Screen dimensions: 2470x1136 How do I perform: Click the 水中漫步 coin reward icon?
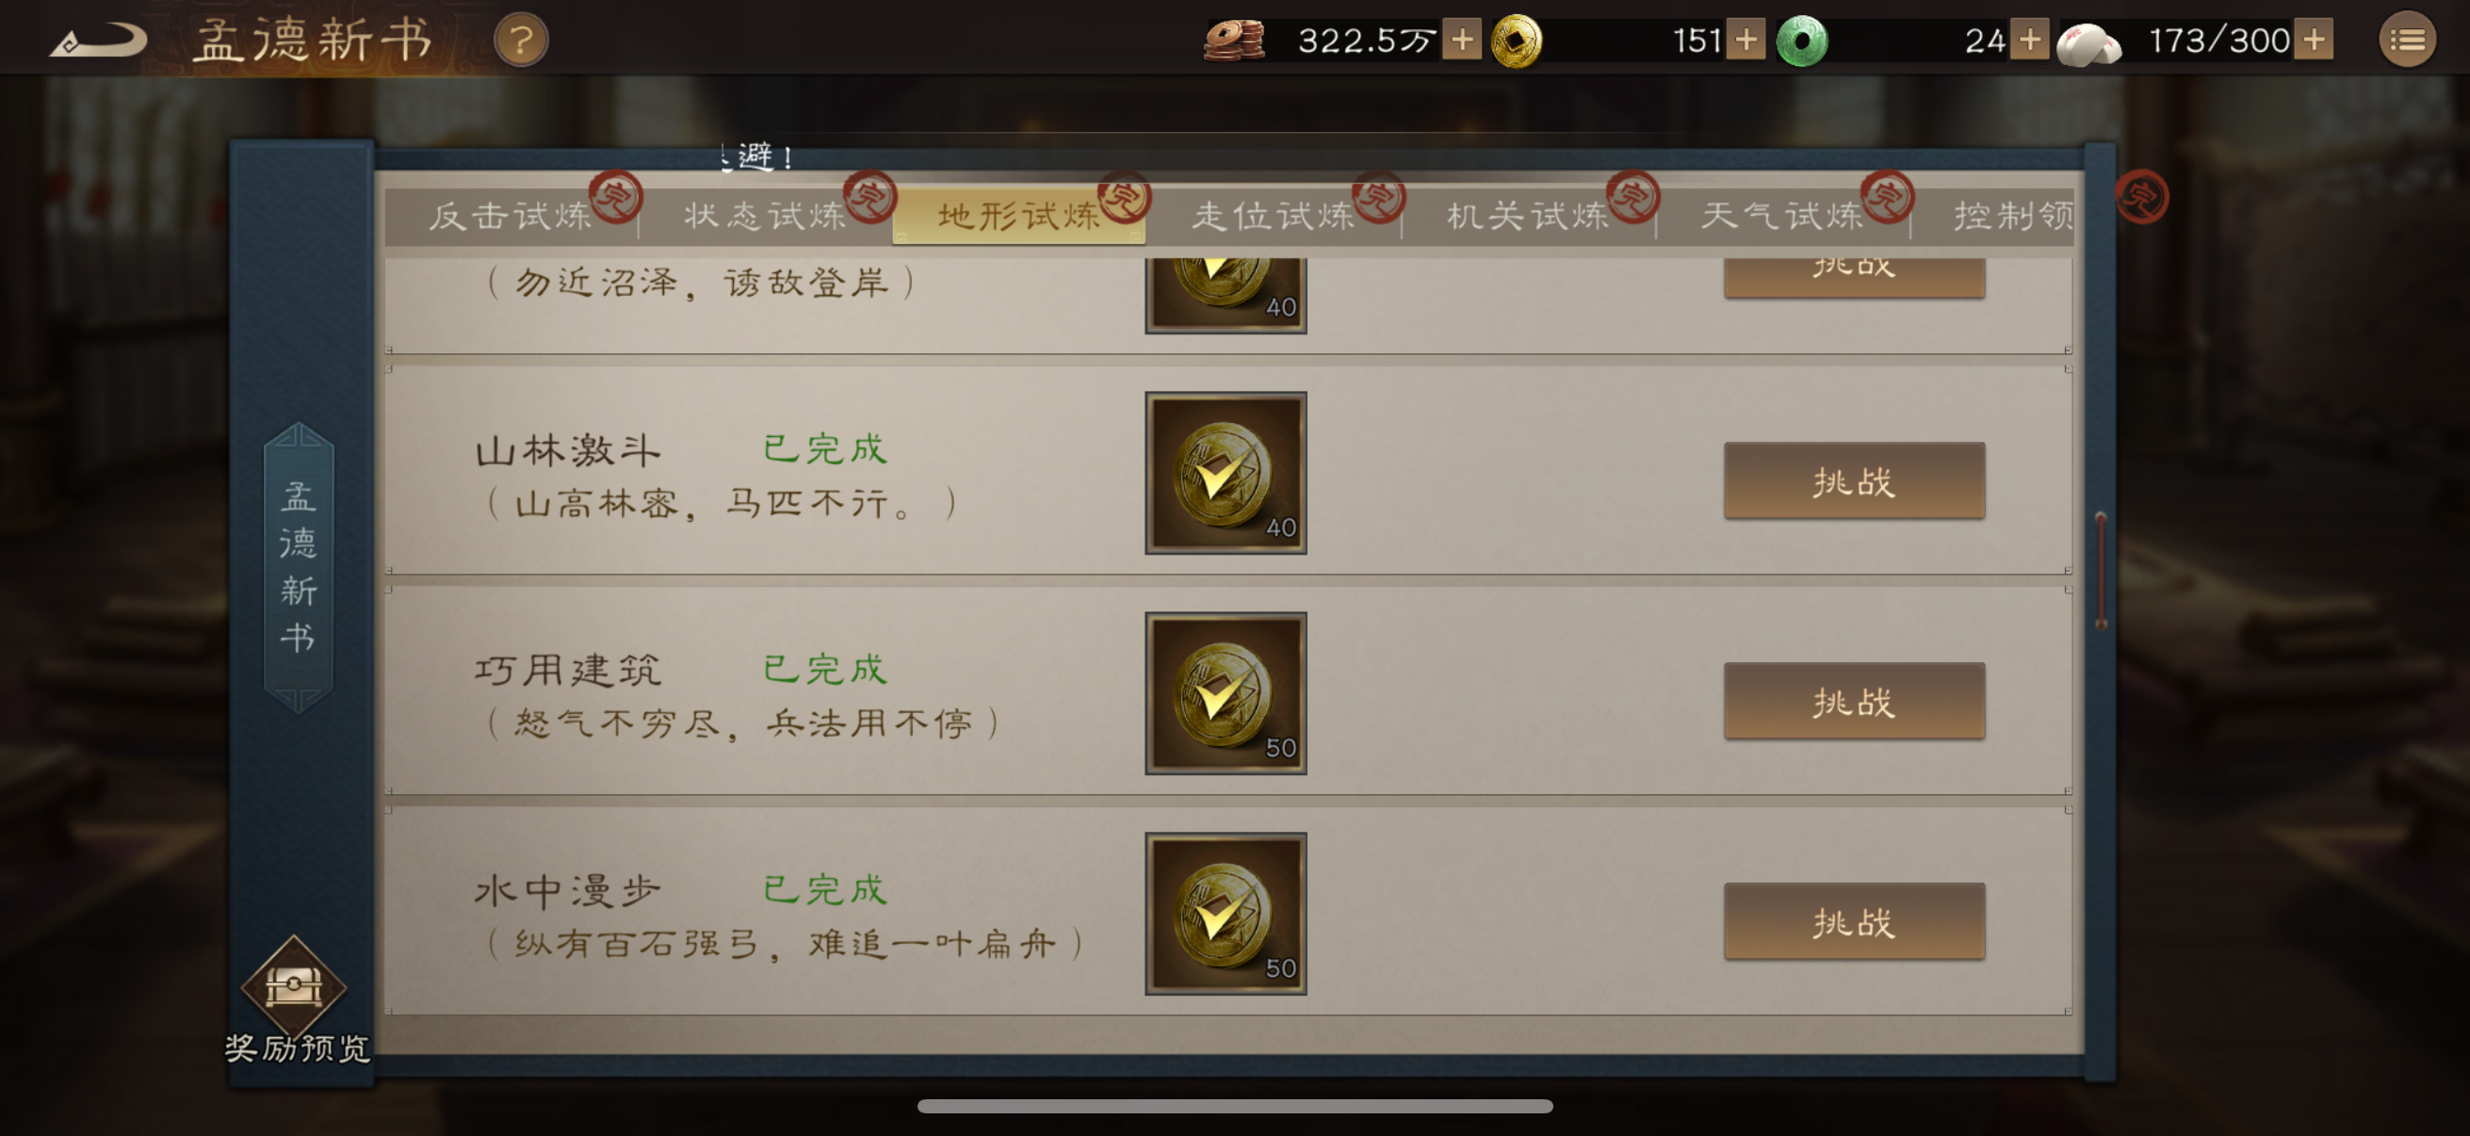click(1226, 914)
